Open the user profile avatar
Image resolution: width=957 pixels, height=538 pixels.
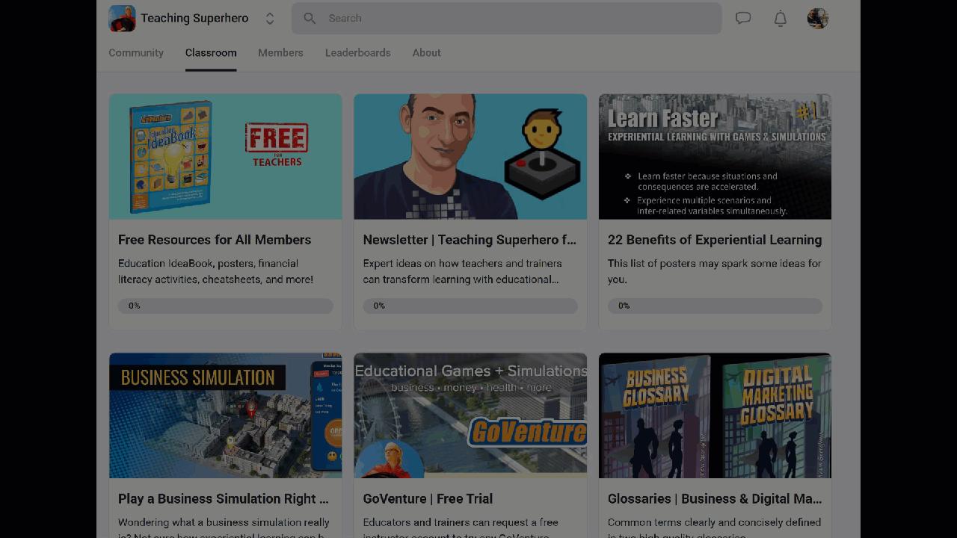point(818,19)
